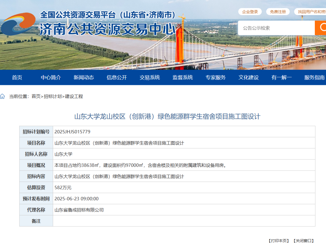
Task: Click the orange search button icon
Action: [x=320, y=28]
